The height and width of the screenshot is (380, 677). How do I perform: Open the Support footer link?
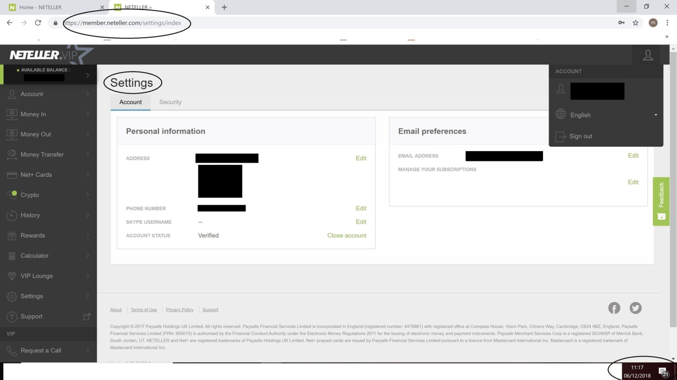click(210, 310)
